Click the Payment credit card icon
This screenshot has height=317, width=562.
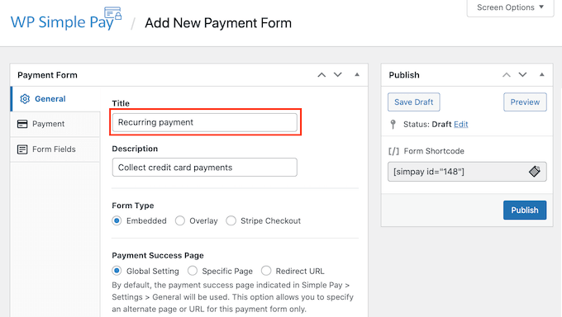coord(22,124)
